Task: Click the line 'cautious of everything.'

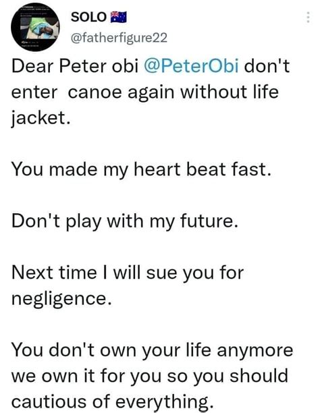Action: point(112,402)
